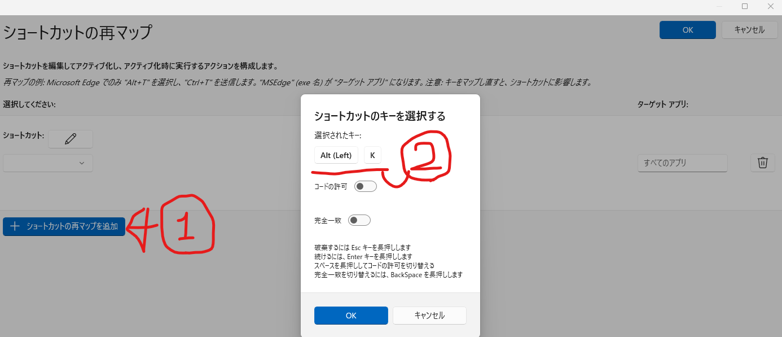Enable the 完全一致 toggle
Image resolution: width=782 pixels, height=337 pixels.
pyautogui.click(x=359, y=220)
